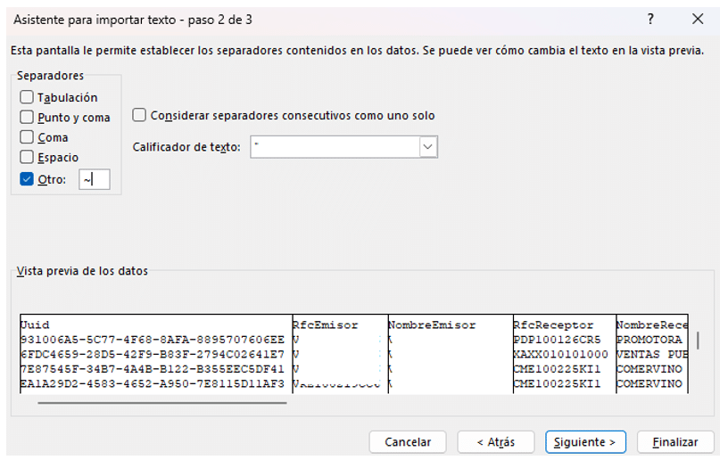Screen dimensions: 728x460
Task: Click the preview vertical scrollbar
Action: click(x=698, y=341)
